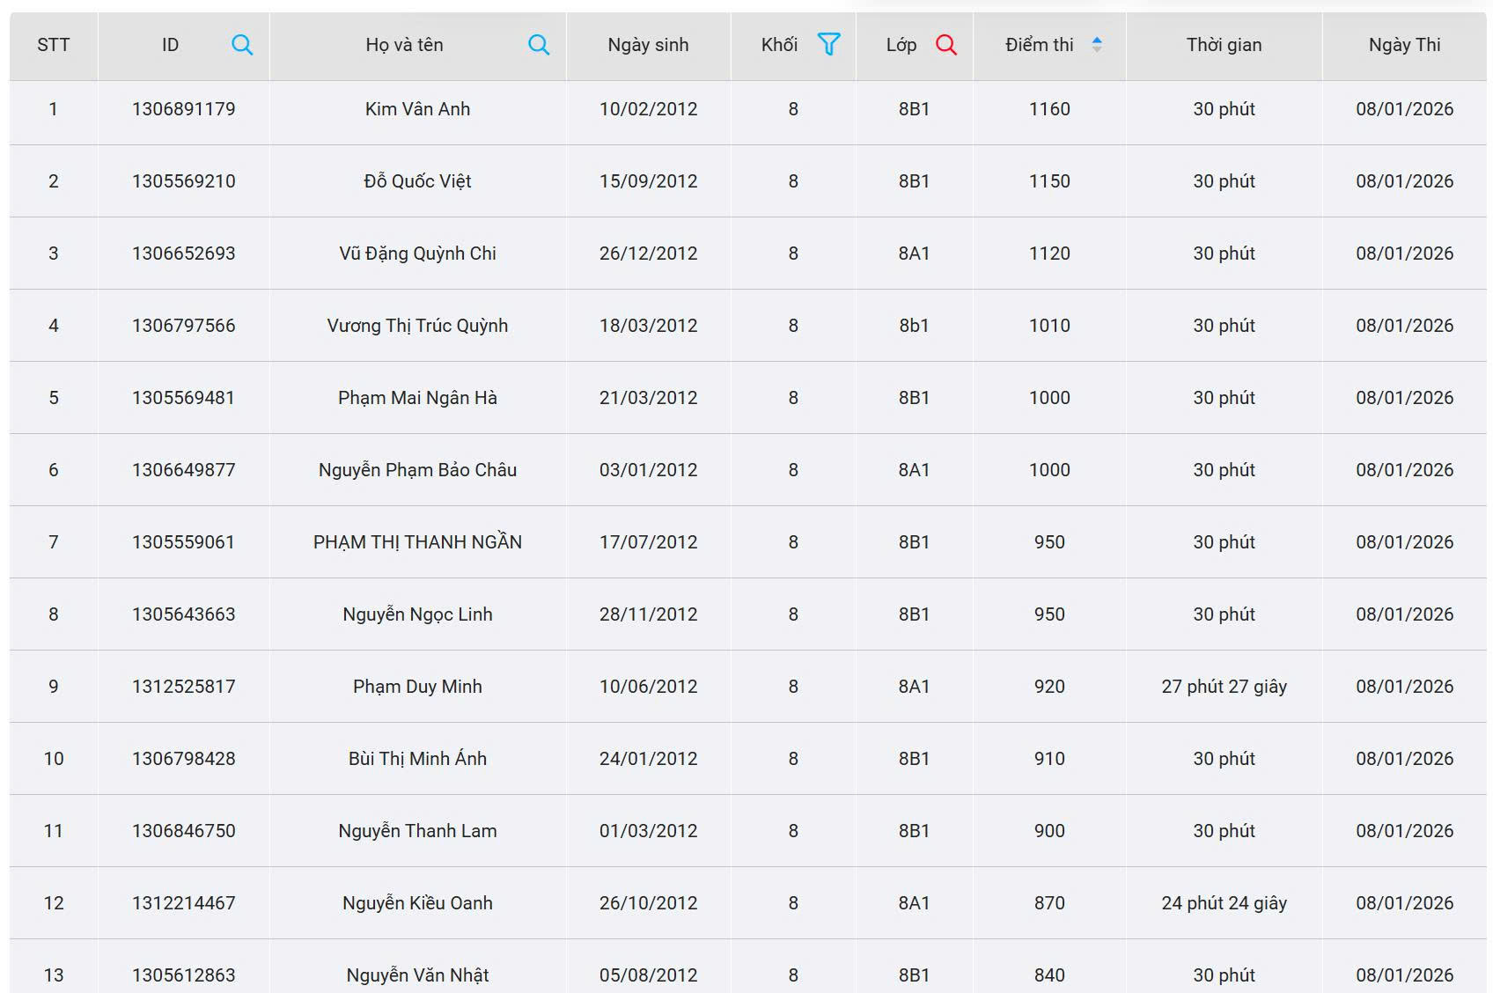Click score 1010 of Vương Thị Trúc Quỳnh
Viewport: 1493px width, 993px height.
pos(1049,326)
